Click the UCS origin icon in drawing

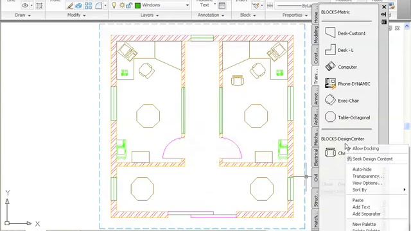[7, 223]
